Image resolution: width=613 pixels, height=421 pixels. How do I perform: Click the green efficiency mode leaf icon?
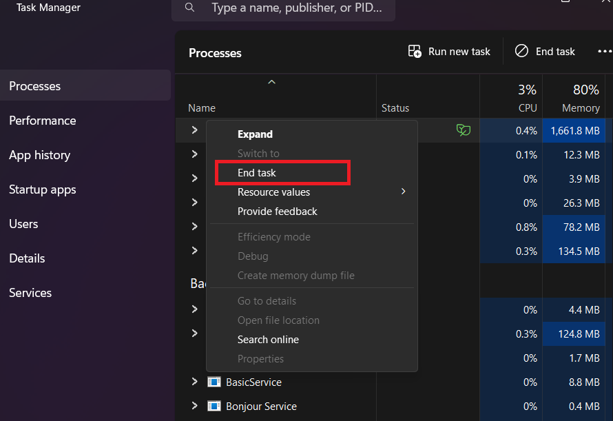point(464,130)
